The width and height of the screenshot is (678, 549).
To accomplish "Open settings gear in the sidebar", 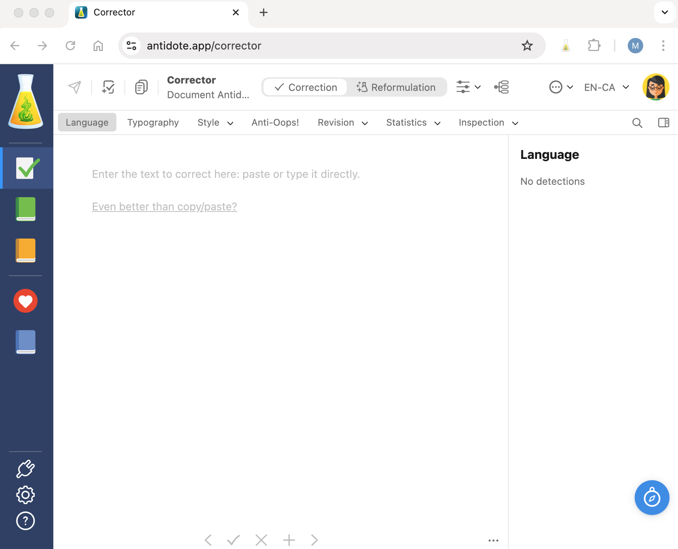I will tap(26, 495).
